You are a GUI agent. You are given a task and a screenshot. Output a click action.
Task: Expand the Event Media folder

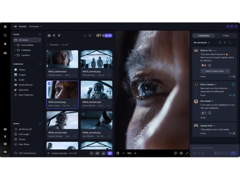pyautogui.click(x=15, y=45)
